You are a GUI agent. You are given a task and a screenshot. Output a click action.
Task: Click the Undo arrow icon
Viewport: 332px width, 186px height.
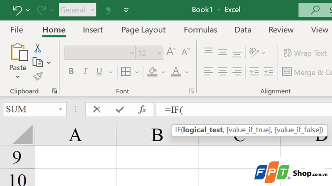pyautogui.click(x=17, y=10)
